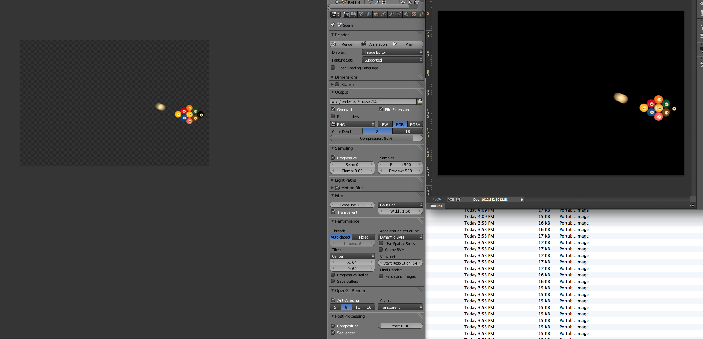Screen dimensions: 703x339
Task: Click the pin icon beside Scene
Action: [x=333, y=25]
